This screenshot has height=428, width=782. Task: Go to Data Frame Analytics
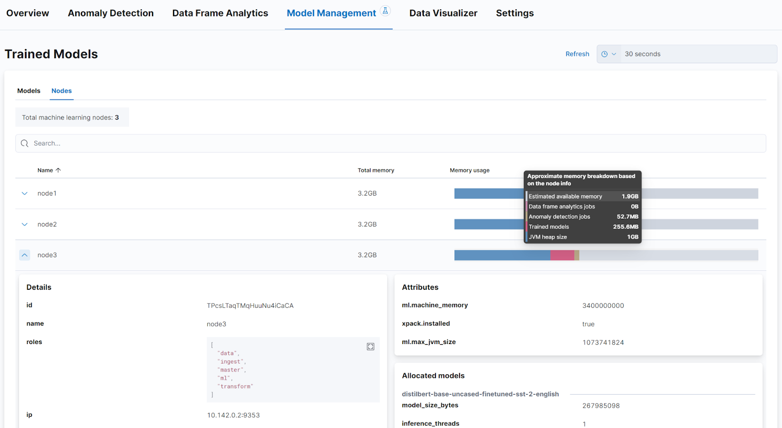(220, 13)
